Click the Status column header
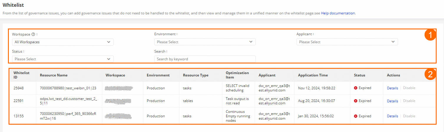The height and width of the screenshot is (132, 444). (x=359, y=75)
